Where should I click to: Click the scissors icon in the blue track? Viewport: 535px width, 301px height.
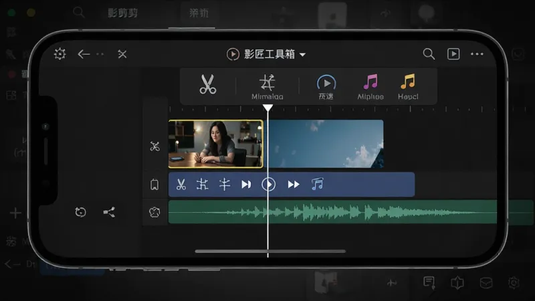pos(181,185)
